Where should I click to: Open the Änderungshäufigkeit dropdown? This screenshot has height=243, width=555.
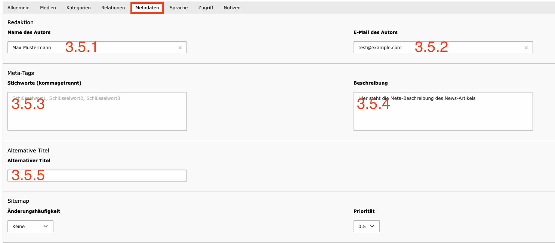pos(30,226)
